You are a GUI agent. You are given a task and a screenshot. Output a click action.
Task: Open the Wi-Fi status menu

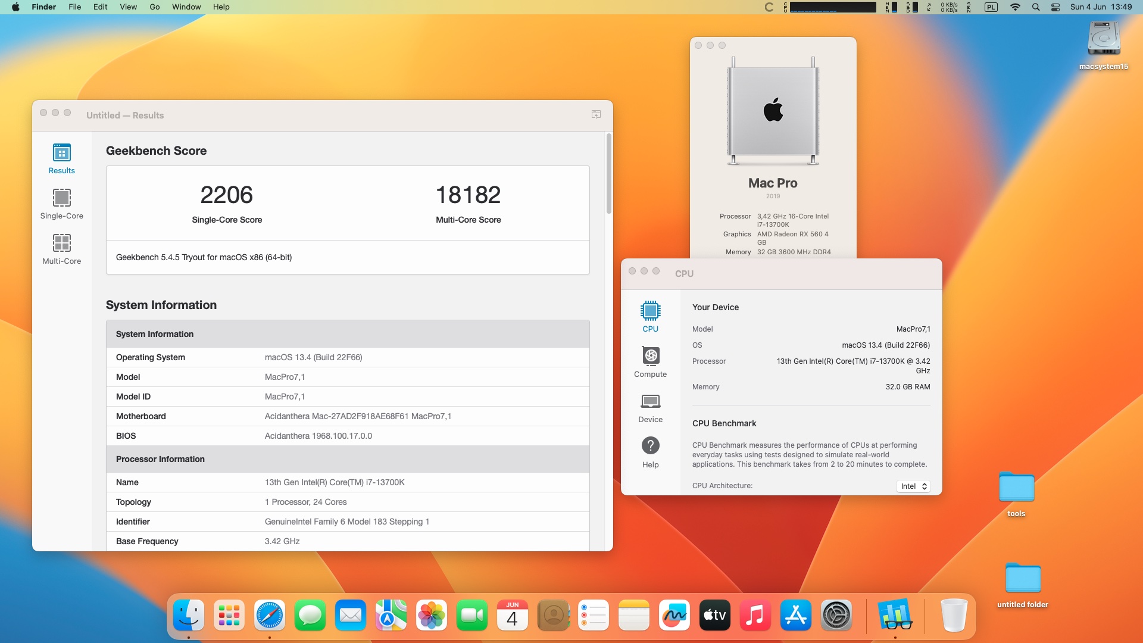(x=1015, y=7)
